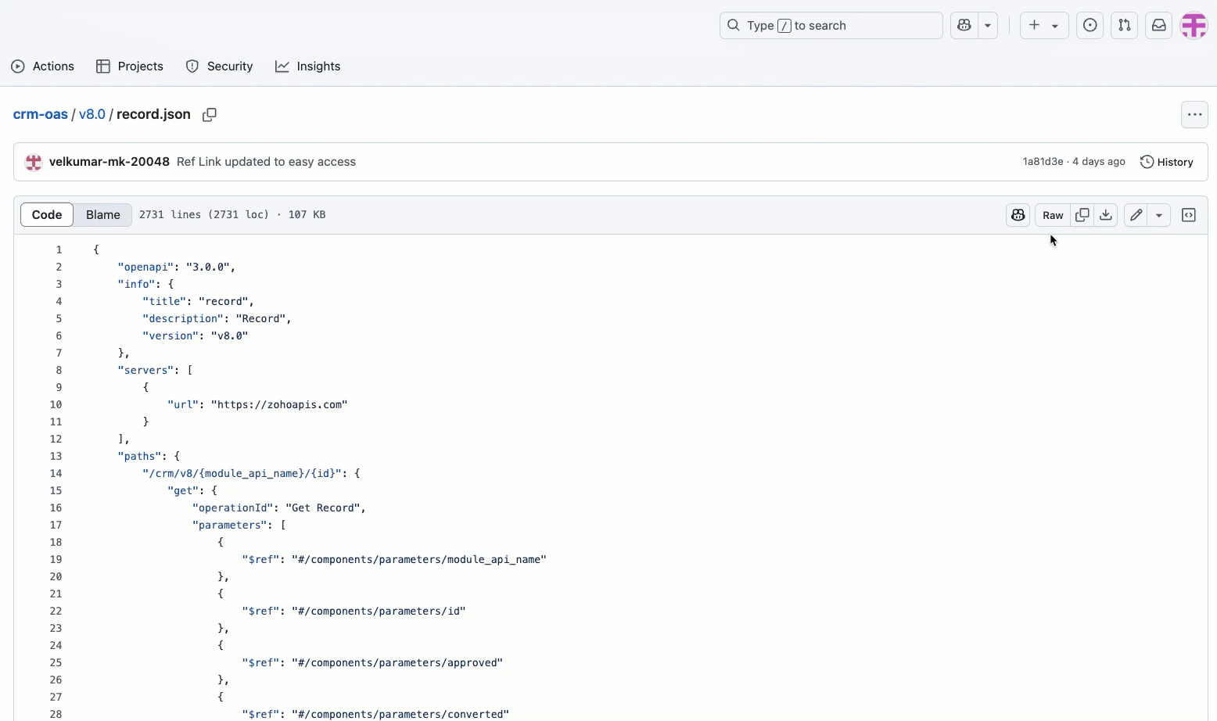
Task: Switch to Code view
Action: [x=47, y=215]
